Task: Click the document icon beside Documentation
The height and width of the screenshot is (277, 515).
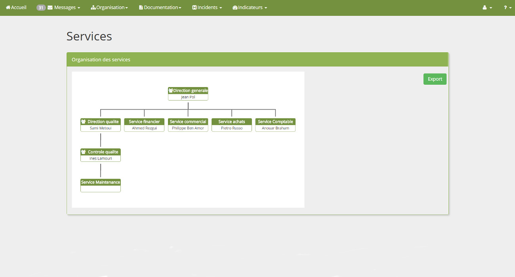Action: tap(141, 8)
